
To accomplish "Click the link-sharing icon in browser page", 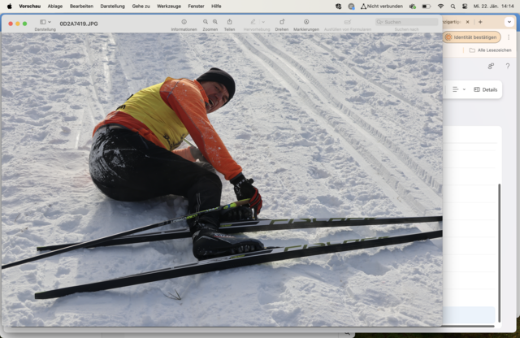I will click(491, 67).
